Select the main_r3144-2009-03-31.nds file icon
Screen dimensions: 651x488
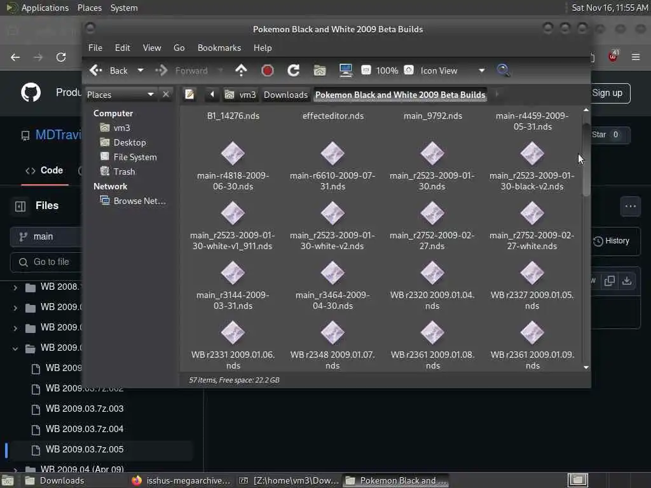(233, 273)
